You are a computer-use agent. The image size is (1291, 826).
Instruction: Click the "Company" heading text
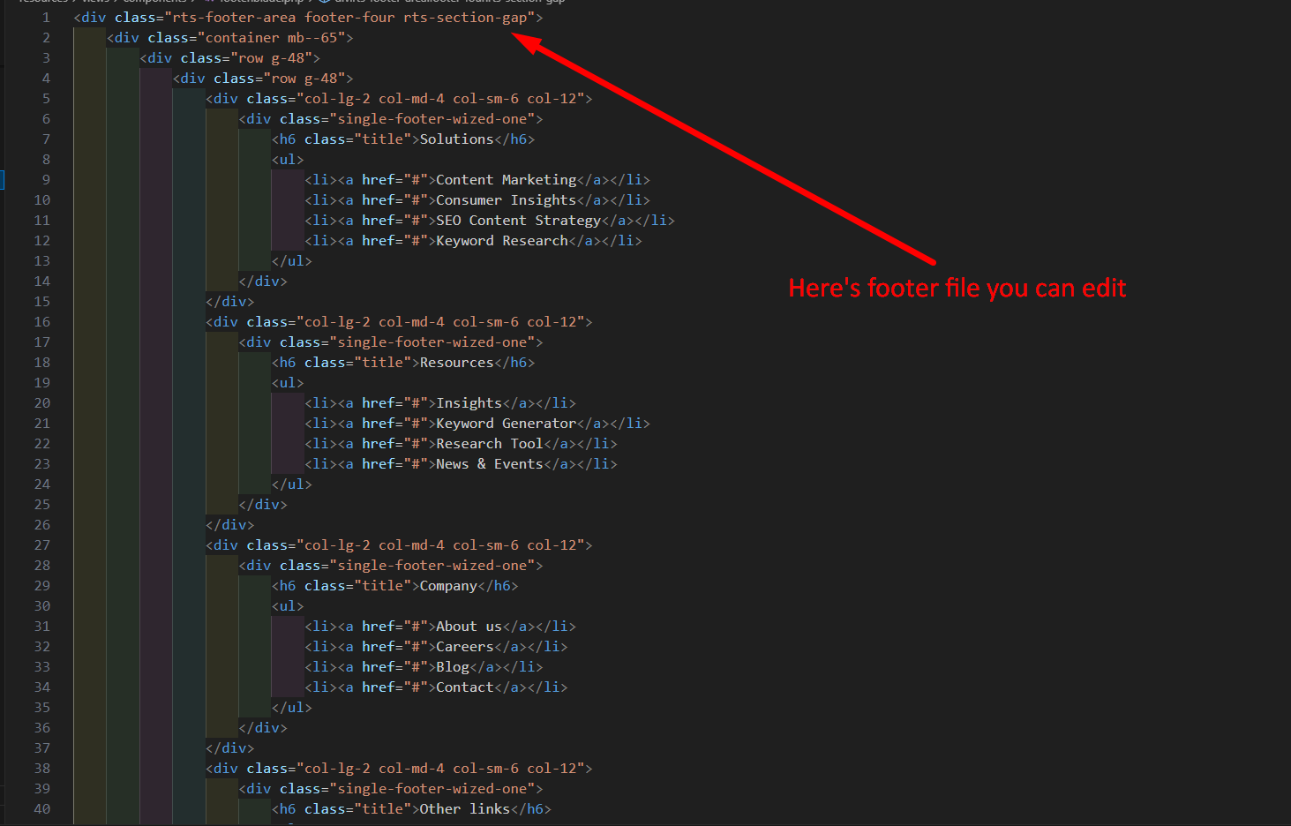click(x=448, y=586)
